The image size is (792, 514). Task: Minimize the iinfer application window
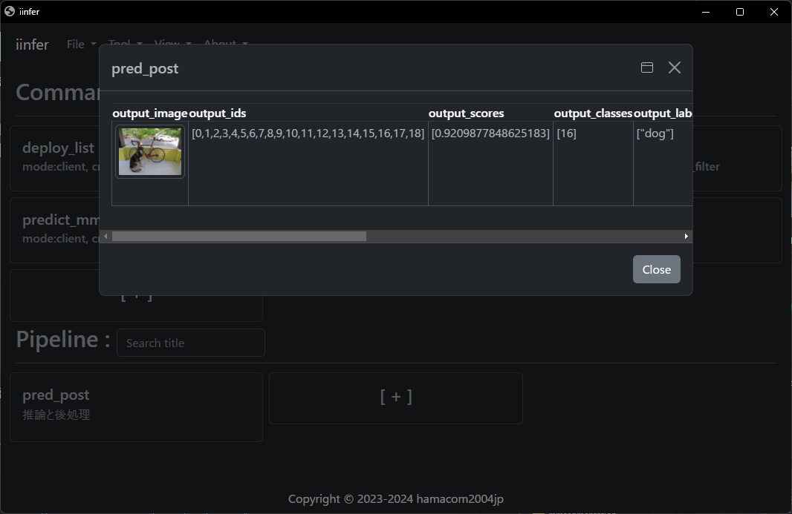pos(705,12)
